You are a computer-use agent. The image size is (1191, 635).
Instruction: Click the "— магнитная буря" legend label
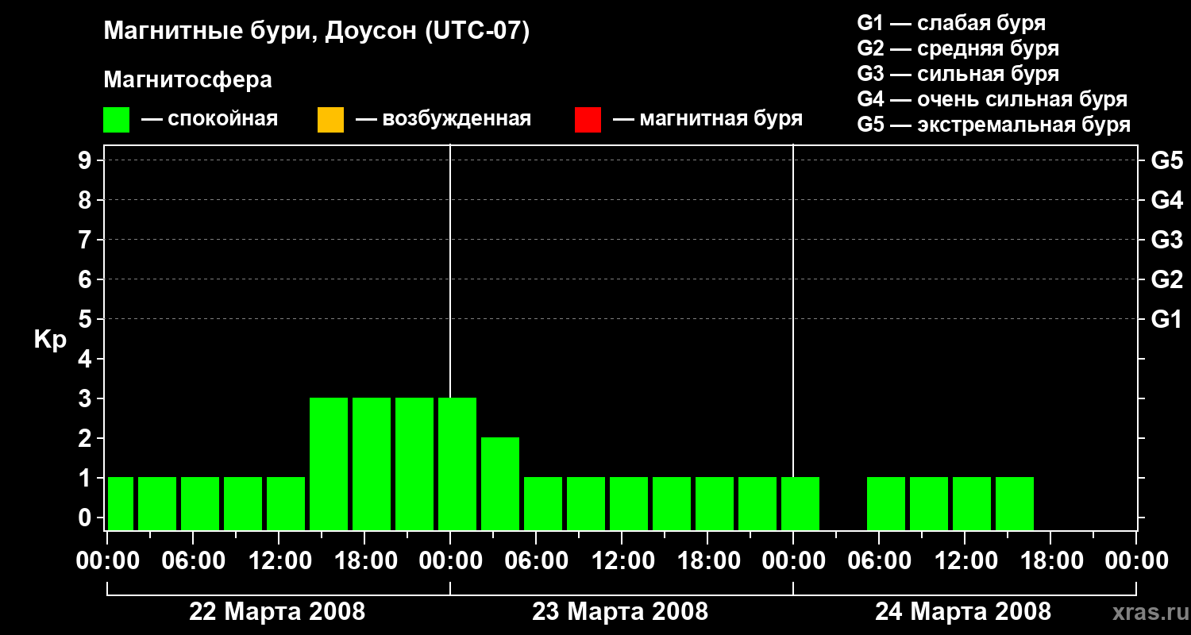(x=707, y=119)
